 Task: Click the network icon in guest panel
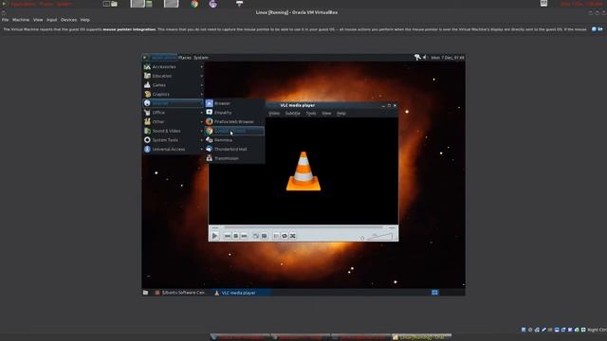coord(417,57)
